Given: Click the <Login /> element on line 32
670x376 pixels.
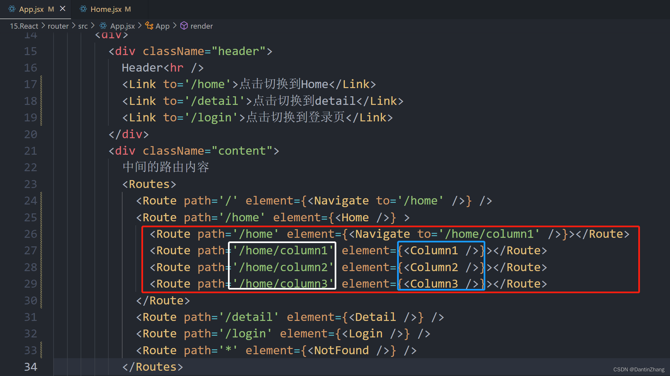Looking at the screenshot, I should point(372,334).
